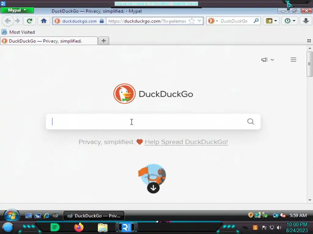Open File Explorer from the host taskbar
313x234 pixels.
pos(103,228)
